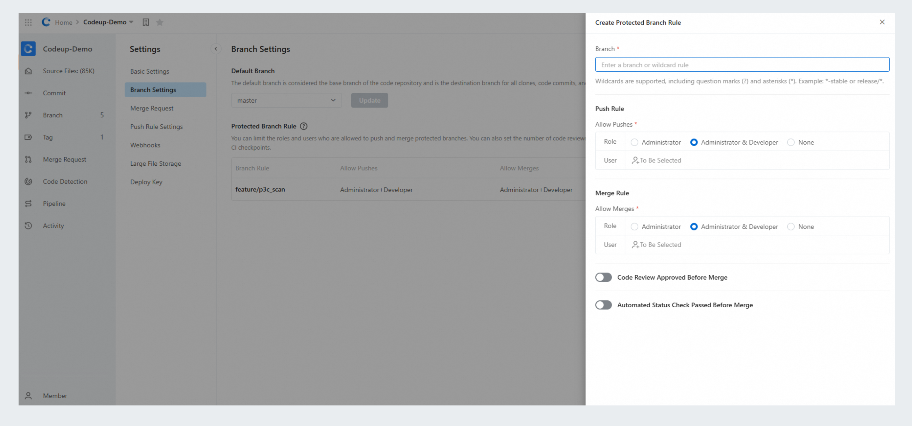Image resolution: width=912 pixels, height=426 pixels.
Task: Select None role for Allow Merges
Action: [x=791, y=227]
